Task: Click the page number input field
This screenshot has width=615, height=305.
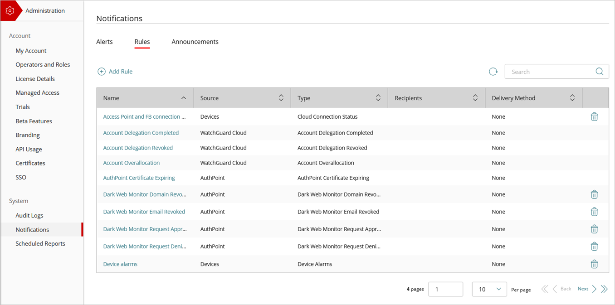Action: coord(445,289)
